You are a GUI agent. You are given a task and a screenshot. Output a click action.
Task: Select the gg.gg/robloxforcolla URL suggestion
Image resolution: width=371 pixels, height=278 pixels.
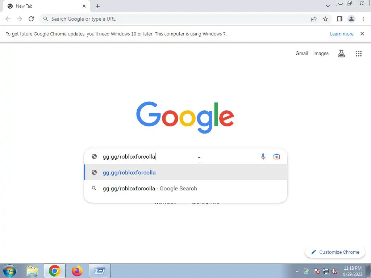pyautogui.click(x=186, y=172)
